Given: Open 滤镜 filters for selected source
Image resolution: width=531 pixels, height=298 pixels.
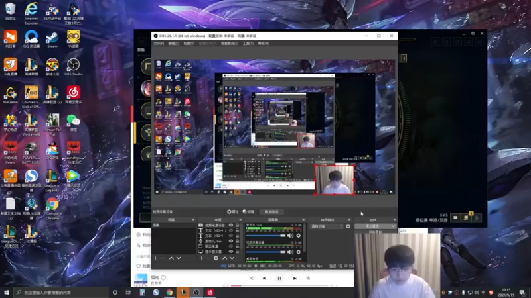Looking at the screenshot, I should [x=248, y=211].
